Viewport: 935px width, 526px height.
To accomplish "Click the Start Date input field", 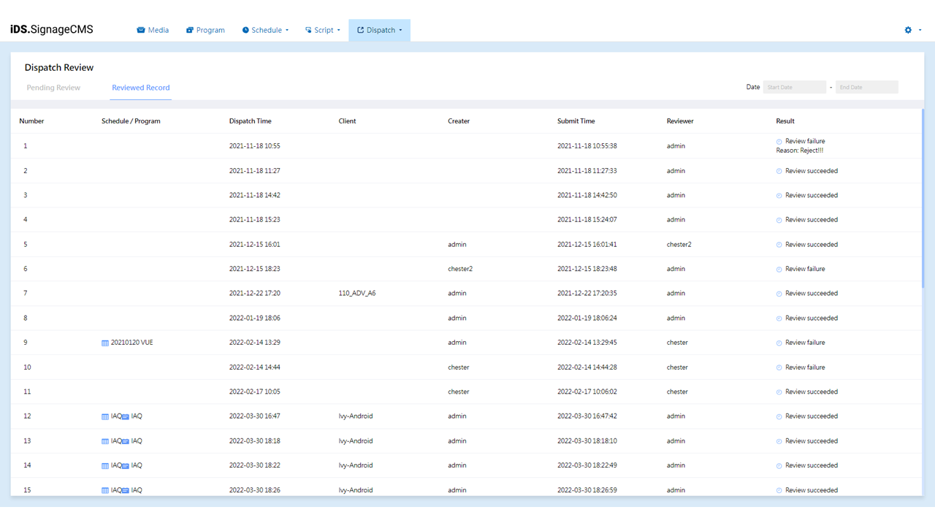I will point(794,87).
